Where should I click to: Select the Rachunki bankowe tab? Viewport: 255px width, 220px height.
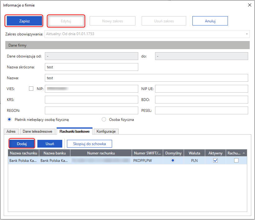click(x=74, y=131)
